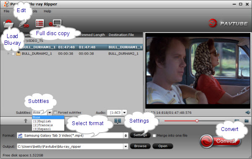Click the Browse button
Viewport: 252px width, 159px height.
tap(140, 146)
